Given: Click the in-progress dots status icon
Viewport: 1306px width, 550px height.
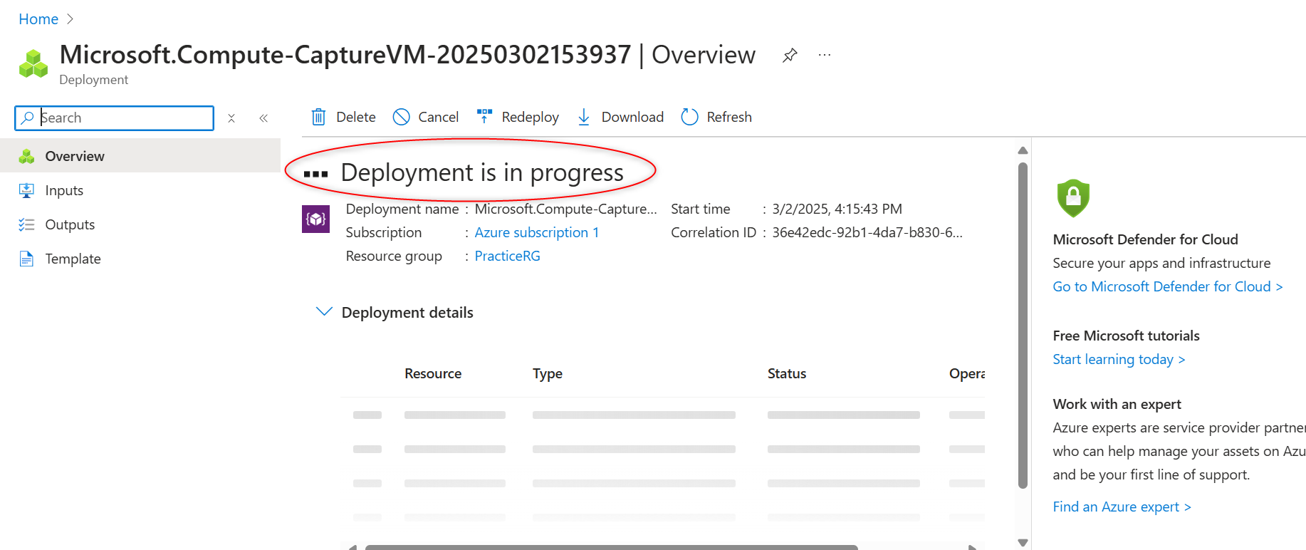Looking at the screenshot, I should coord(315,174).
